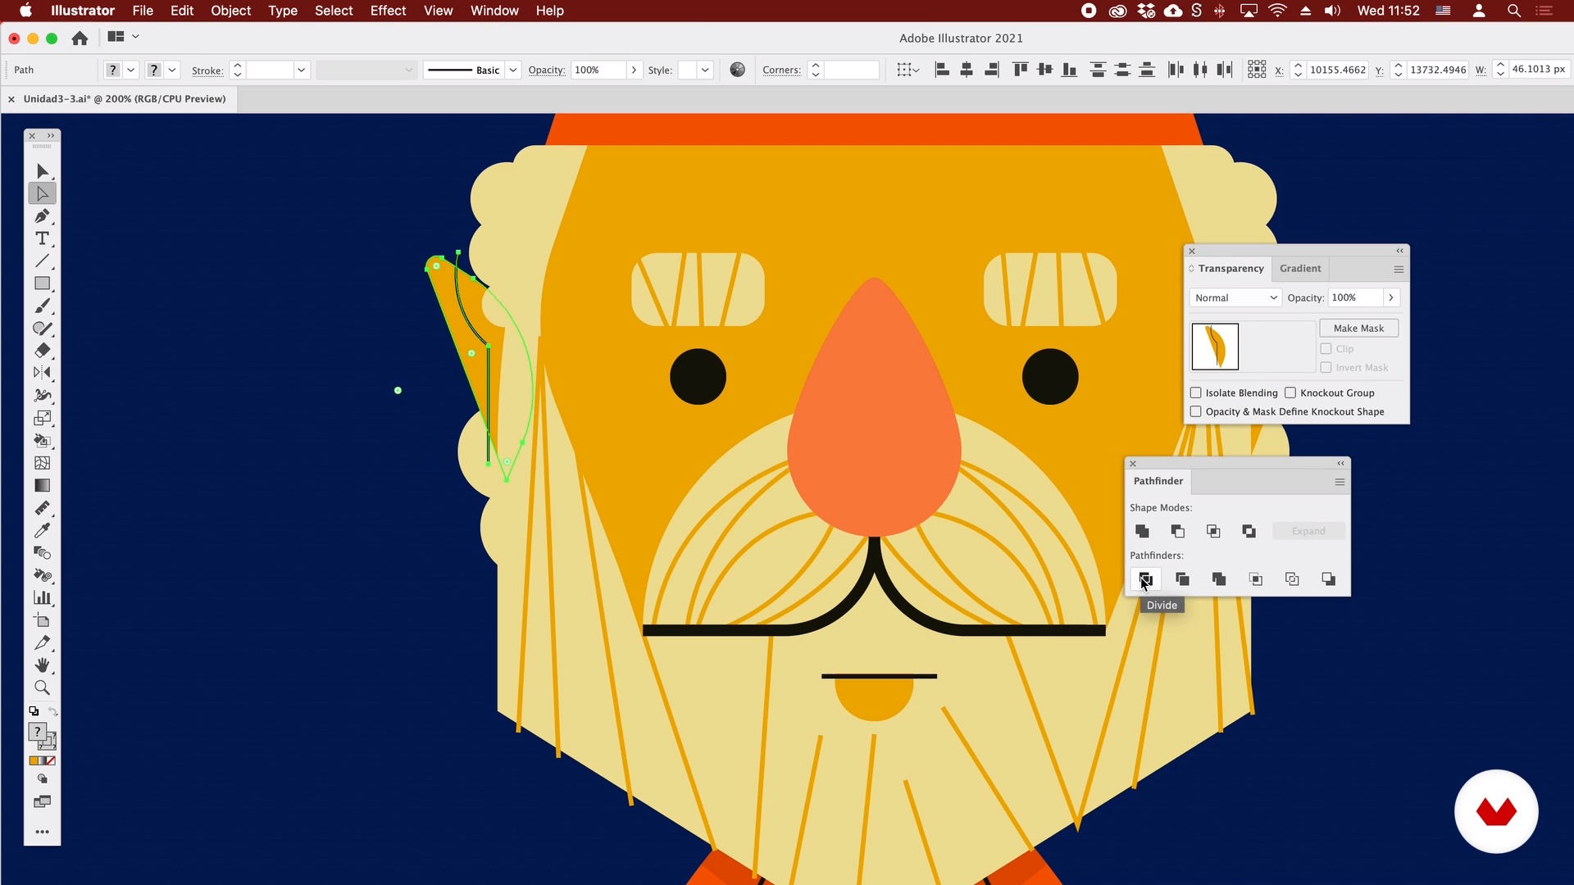The image size is (1574, 885).
Task: Open the control bar Opacity arrow
Action: coord(634,70)
